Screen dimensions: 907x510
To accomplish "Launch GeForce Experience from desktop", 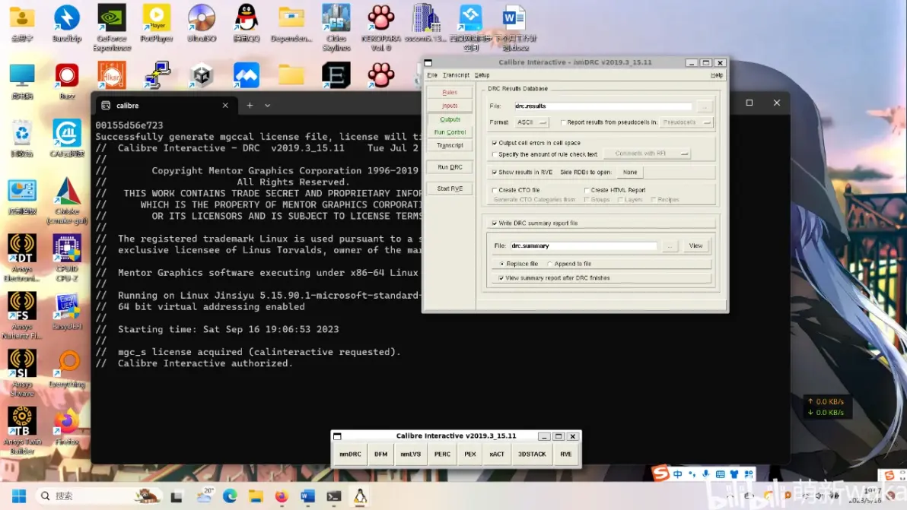I will 112,27.
